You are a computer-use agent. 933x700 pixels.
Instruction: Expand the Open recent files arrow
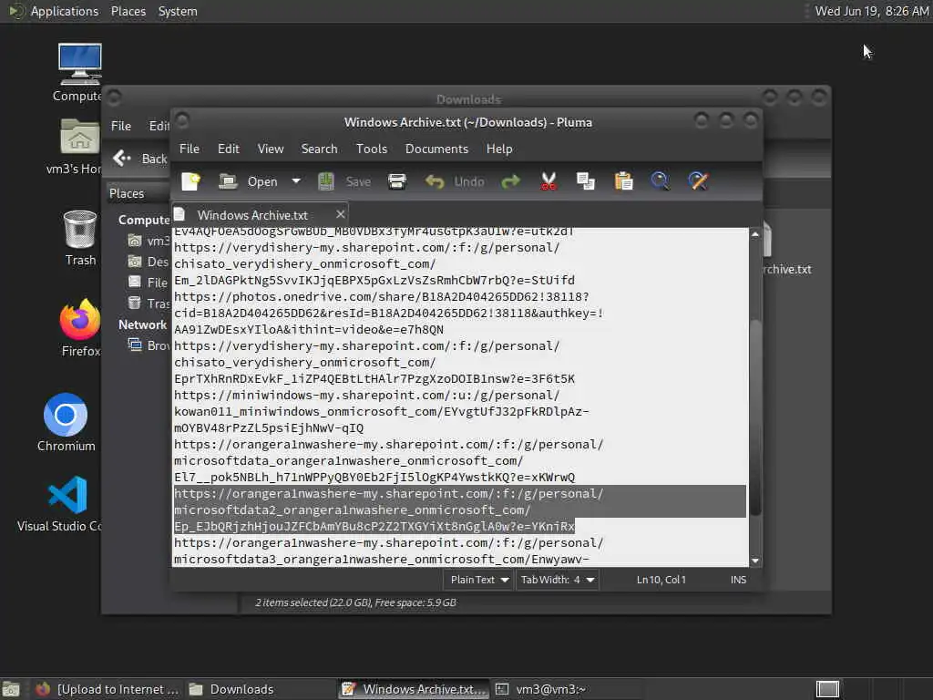tap(296, 181)
